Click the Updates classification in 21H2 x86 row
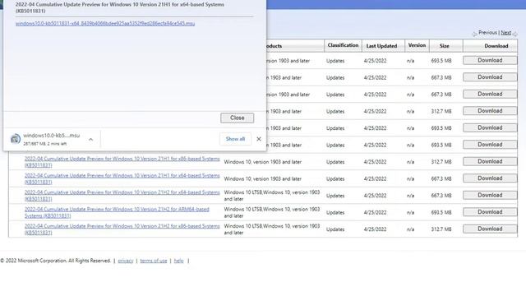Screen dimensions: 526x296 tap(335, 229)
